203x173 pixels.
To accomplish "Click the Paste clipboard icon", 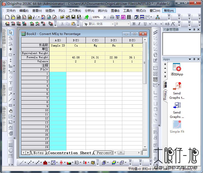I will (73, 24).
